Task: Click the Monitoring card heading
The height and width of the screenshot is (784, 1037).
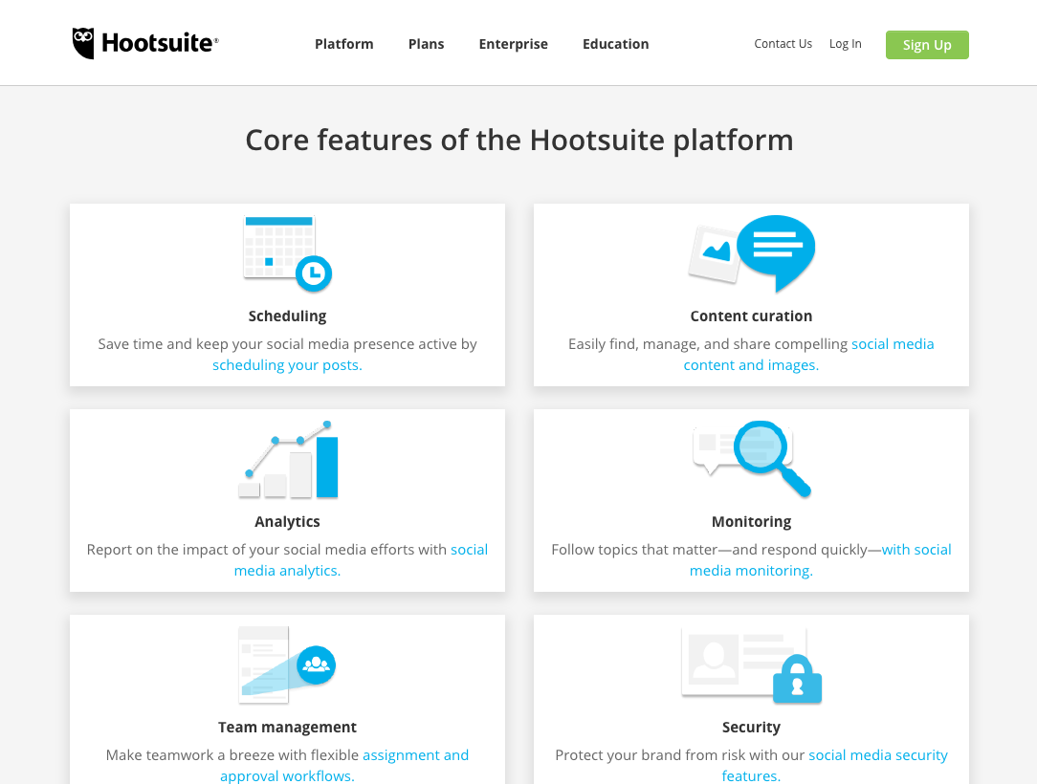Action: [751, 522]
